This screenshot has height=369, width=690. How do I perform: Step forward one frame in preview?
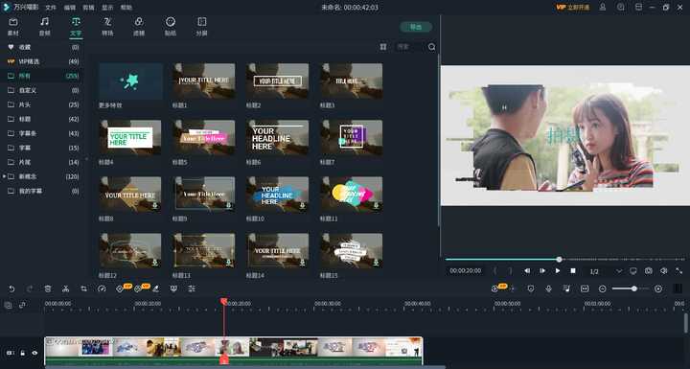click(542, 271)
